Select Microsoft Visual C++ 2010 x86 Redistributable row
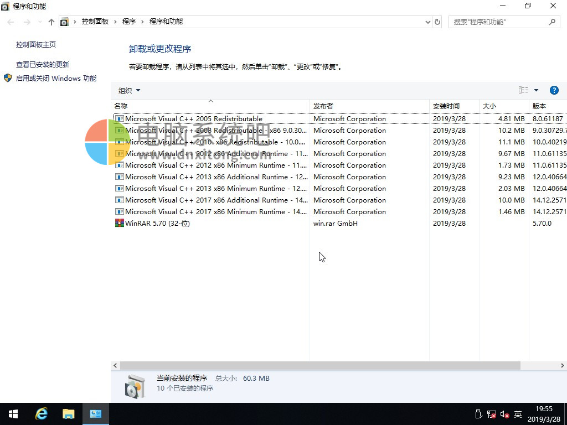The image size is (567, 425). [340, 142]
